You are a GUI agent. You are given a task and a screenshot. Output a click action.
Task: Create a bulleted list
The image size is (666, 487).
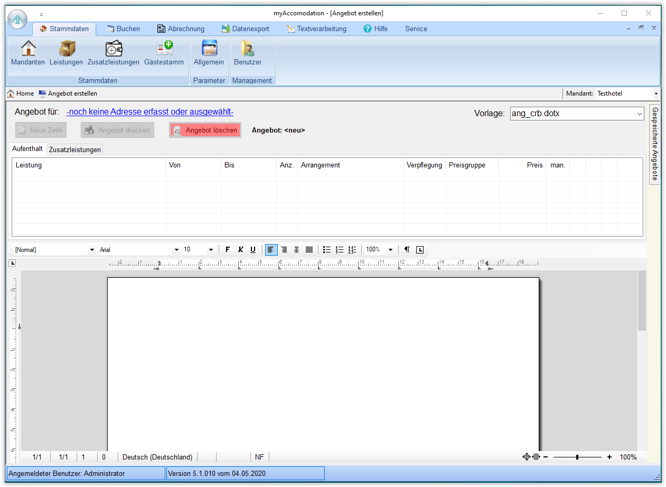(x=326, y=250)
